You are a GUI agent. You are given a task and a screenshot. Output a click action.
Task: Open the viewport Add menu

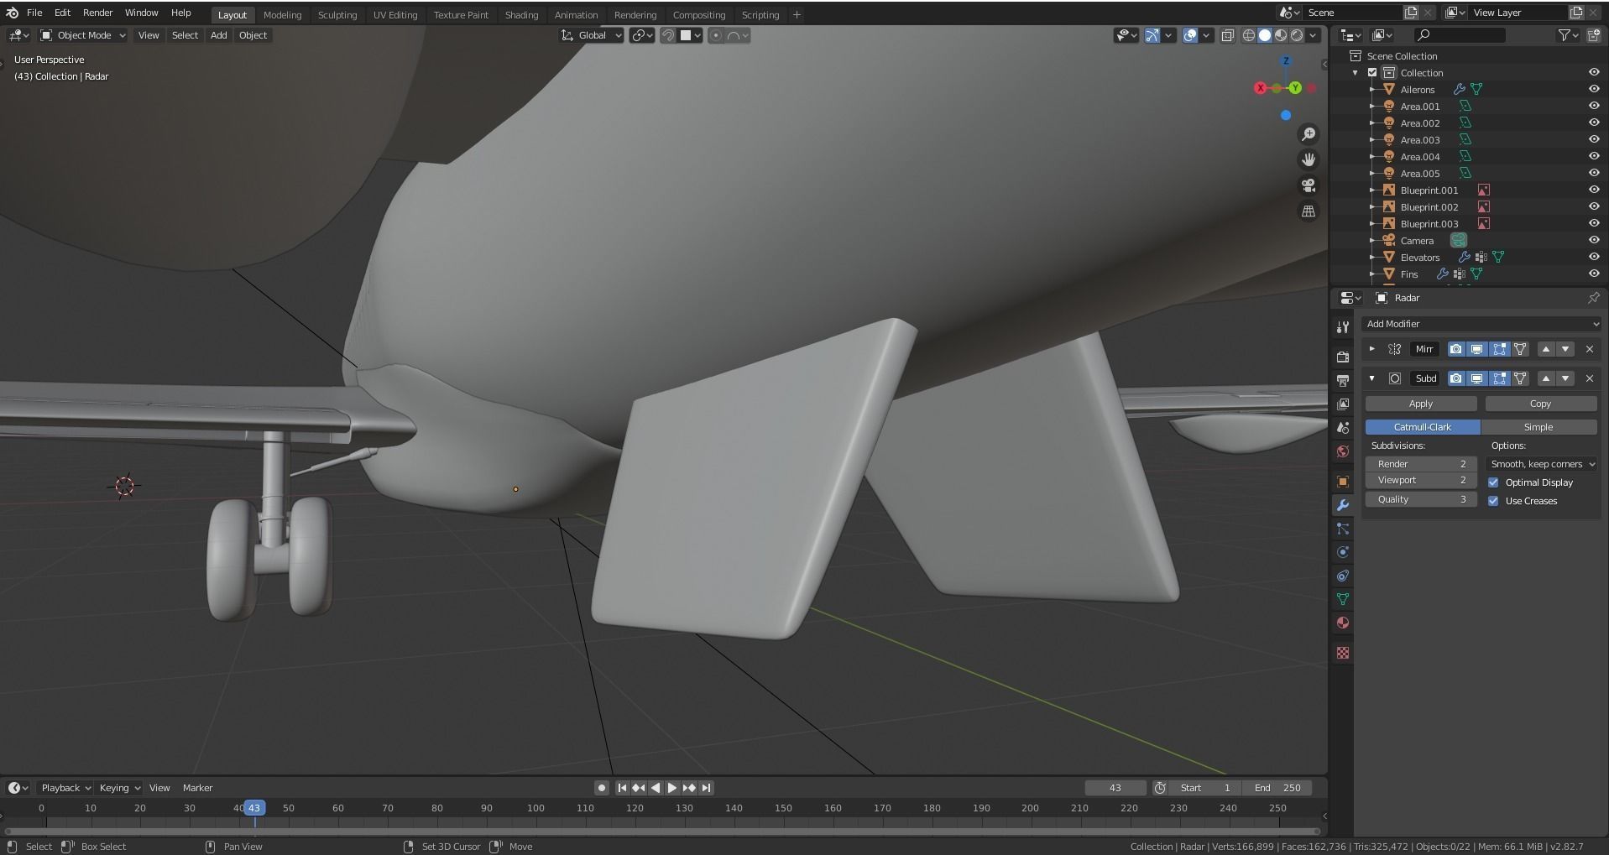click(x=218, y=35)
